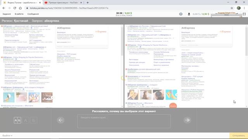The image size is (248, 139).
Task: Close the Яндекс.Толока tab
Action: tap(40, 3)
